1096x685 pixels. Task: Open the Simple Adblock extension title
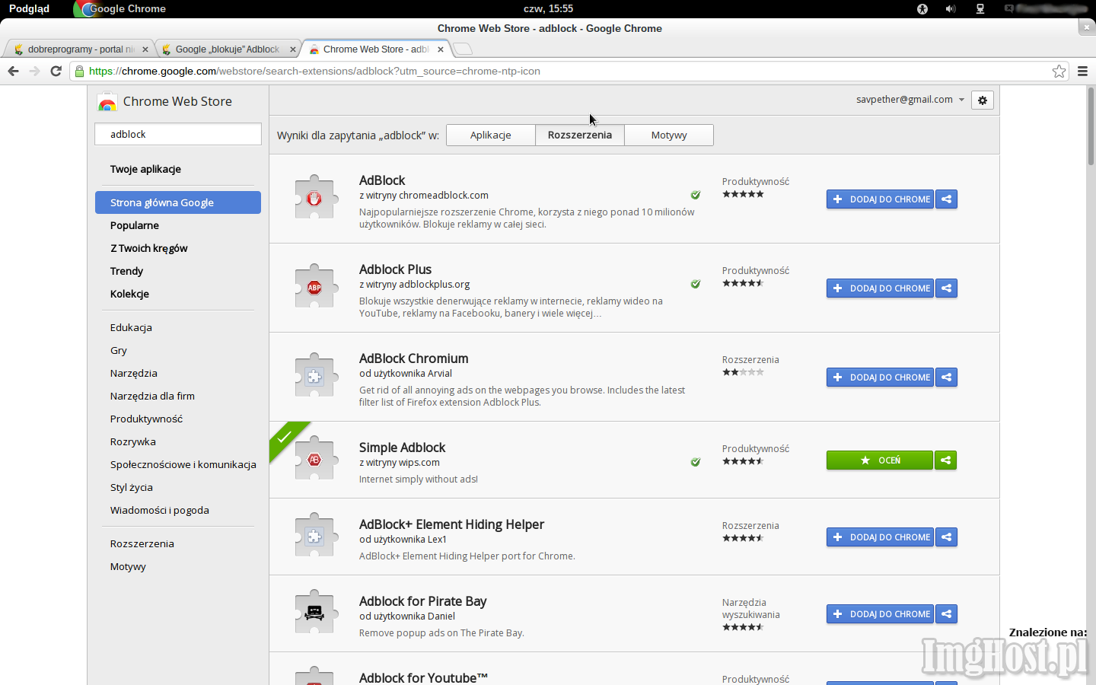[x=402, y=448]
